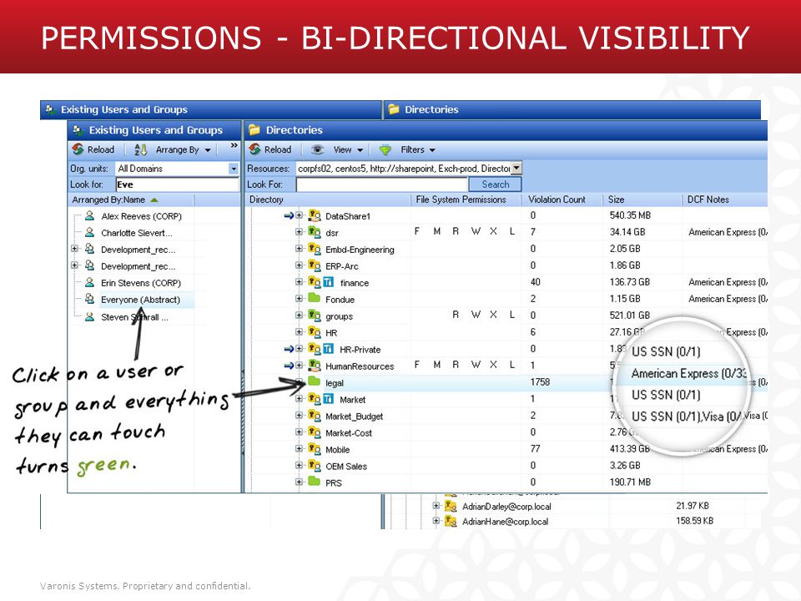Click the 1758 violation count for legal
This screenshot has width=801, height=601.
(540, 381)
